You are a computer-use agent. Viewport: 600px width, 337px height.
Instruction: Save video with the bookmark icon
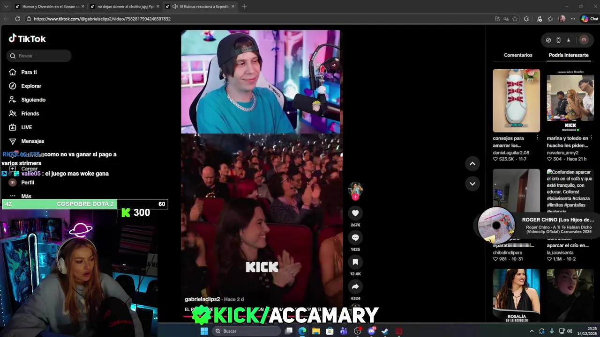pos(355,262)
